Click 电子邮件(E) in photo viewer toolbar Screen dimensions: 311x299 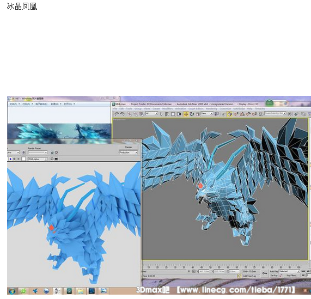tap(41, 104)
